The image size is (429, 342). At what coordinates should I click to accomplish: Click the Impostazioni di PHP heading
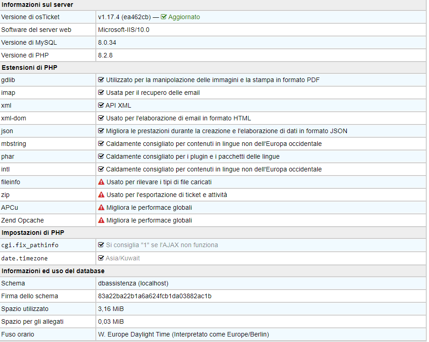click(x=33, y=233)
